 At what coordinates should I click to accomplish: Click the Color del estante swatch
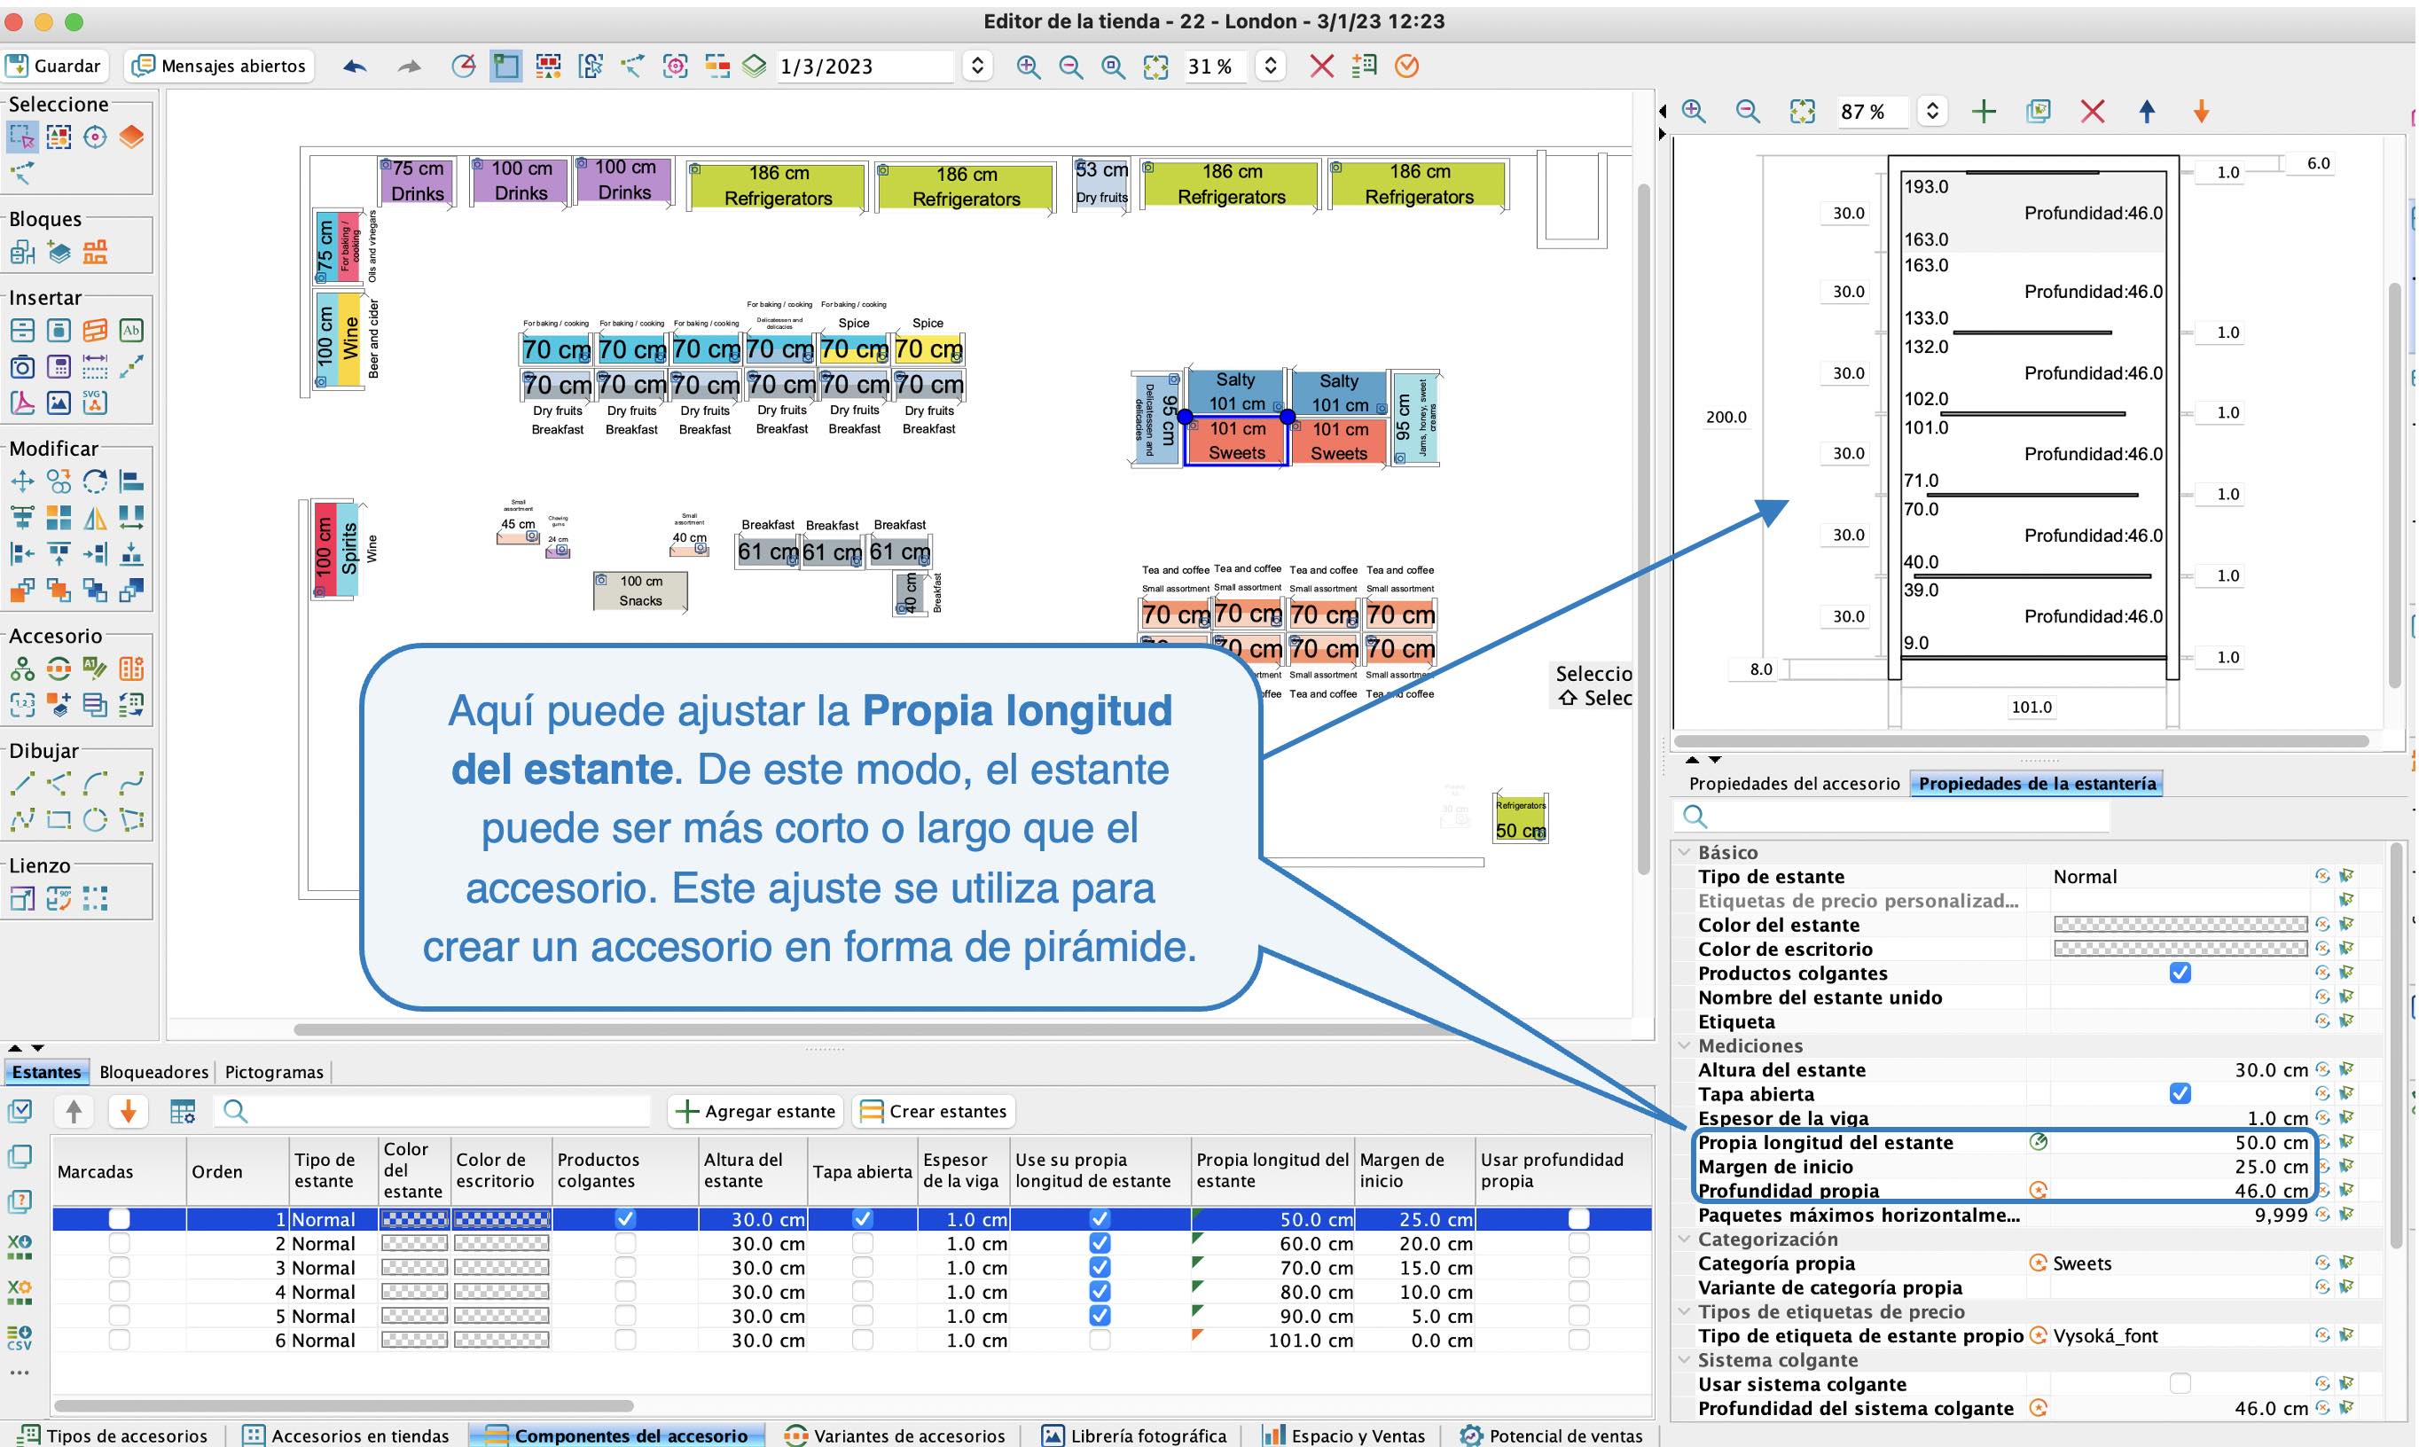coord(2180,925)
